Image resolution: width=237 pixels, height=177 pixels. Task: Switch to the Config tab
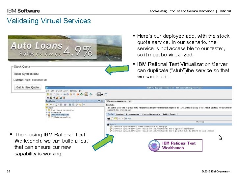click(x=111, y=114)
